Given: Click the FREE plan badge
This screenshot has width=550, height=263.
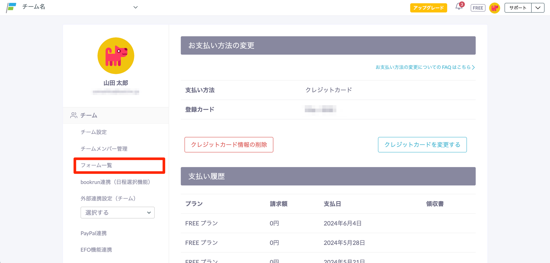Looking at the screenshot, I should pos(478,8).
